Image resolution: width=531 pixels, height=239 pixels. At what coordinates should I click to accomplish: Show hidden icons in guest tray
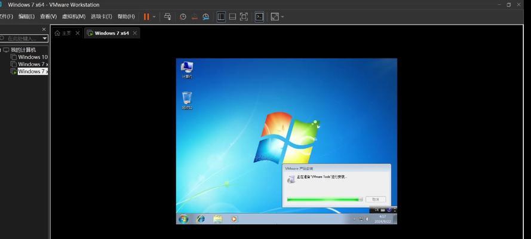355,219
